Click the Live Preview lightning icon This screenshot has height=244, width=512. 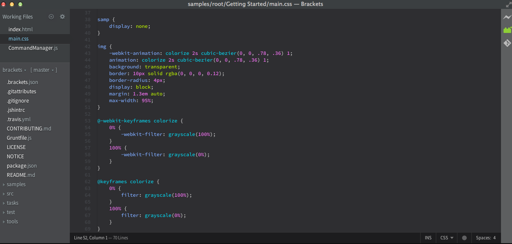tap(507, 17)
